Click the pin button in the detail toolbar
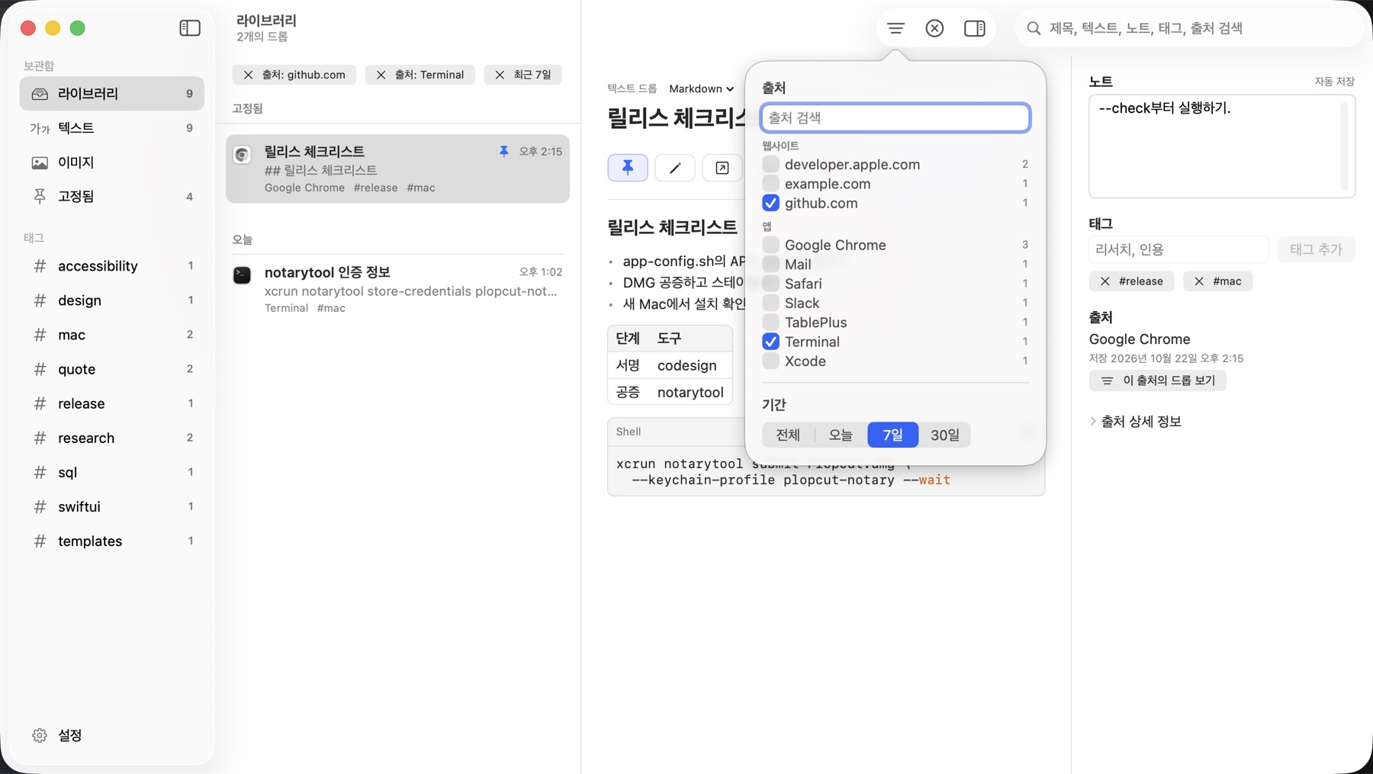Screen dimensions: 1373x774 point(628,168)
